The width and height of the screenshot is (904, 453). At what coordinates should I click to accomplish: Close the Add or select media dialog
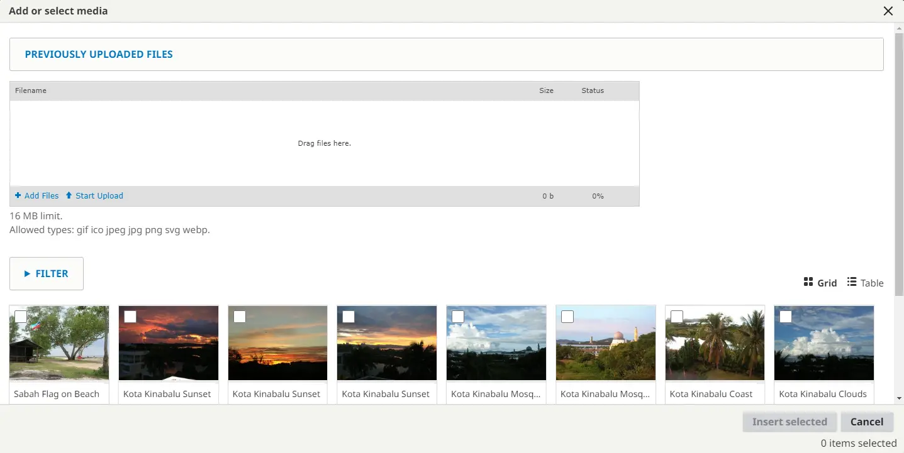point(888,11)
